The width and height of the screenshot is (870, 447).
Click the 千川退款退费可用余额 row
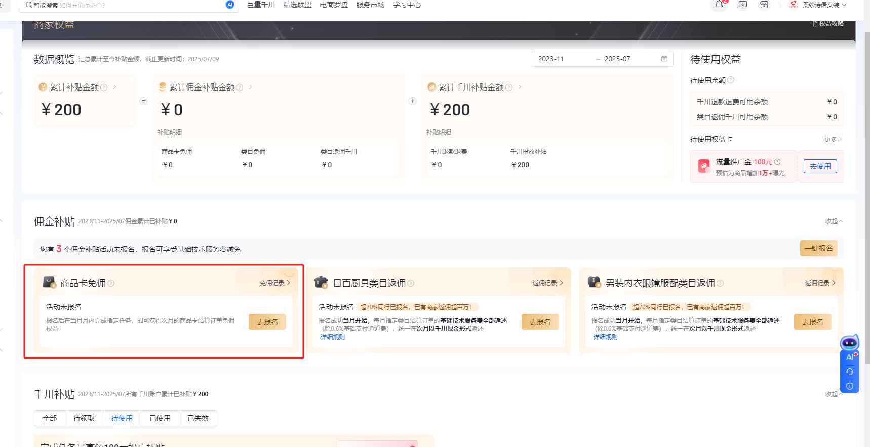(767, 102)
